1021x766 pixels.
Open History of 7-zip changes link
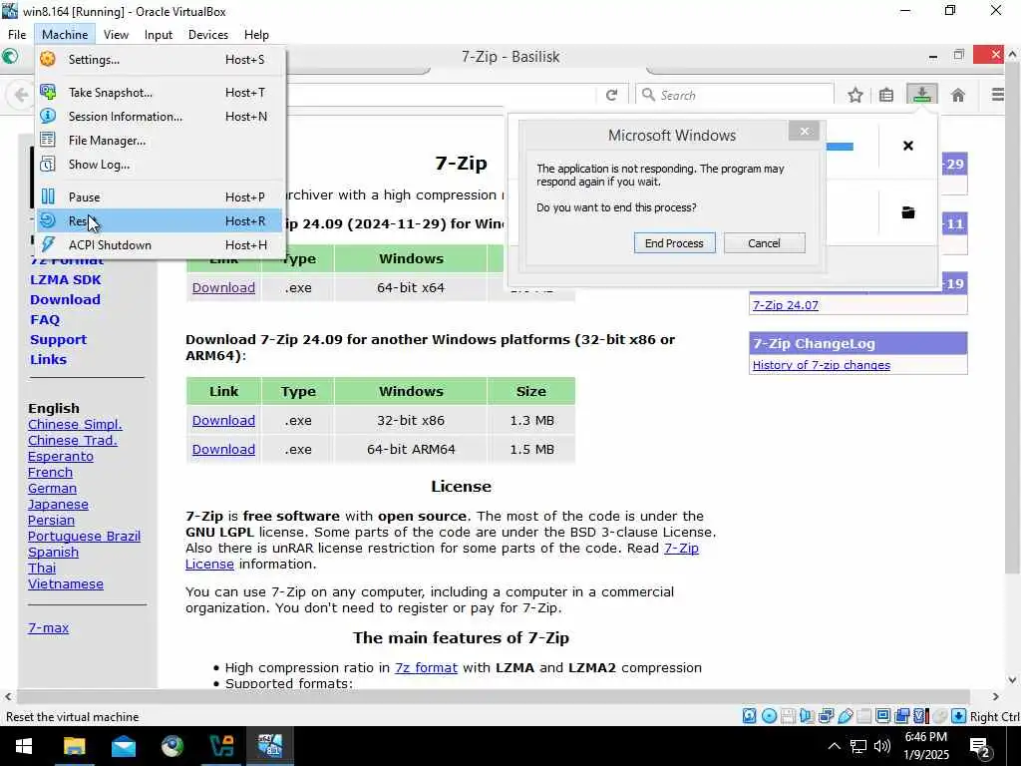822,365
